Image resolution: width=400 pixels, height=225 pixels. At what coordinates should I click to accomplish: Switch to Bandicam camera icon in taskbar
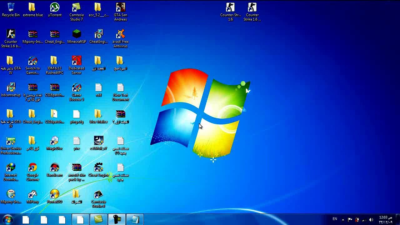point(117,219)
